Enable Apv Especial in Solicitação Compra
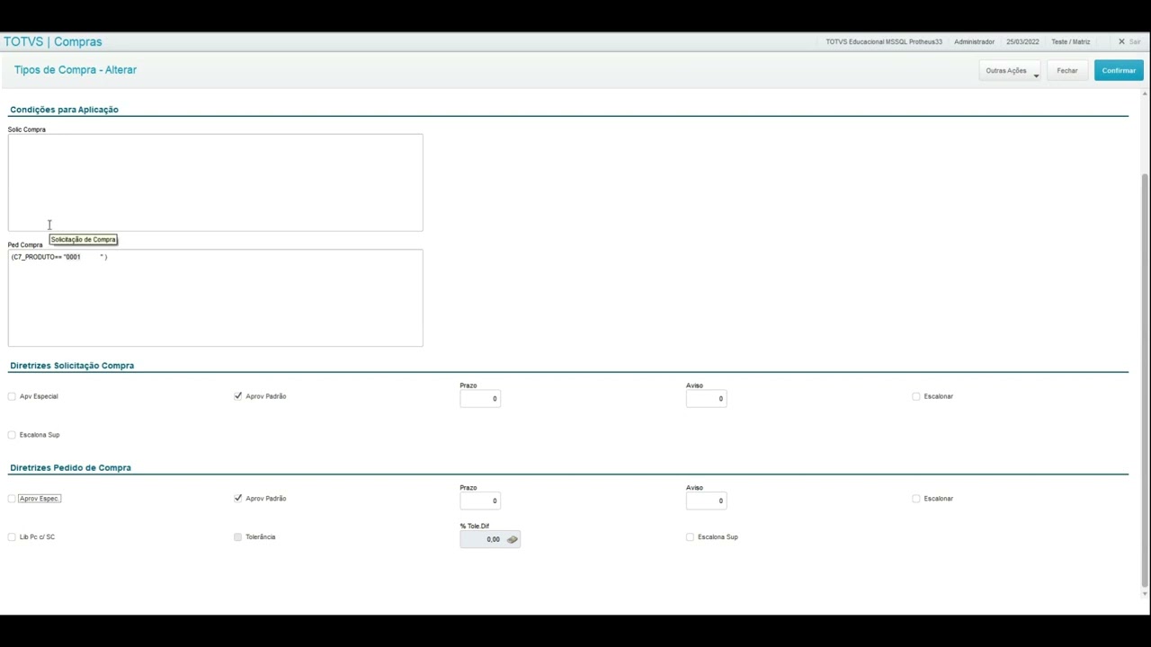This screenshot has width=1151, height=647. coord(12,396)
